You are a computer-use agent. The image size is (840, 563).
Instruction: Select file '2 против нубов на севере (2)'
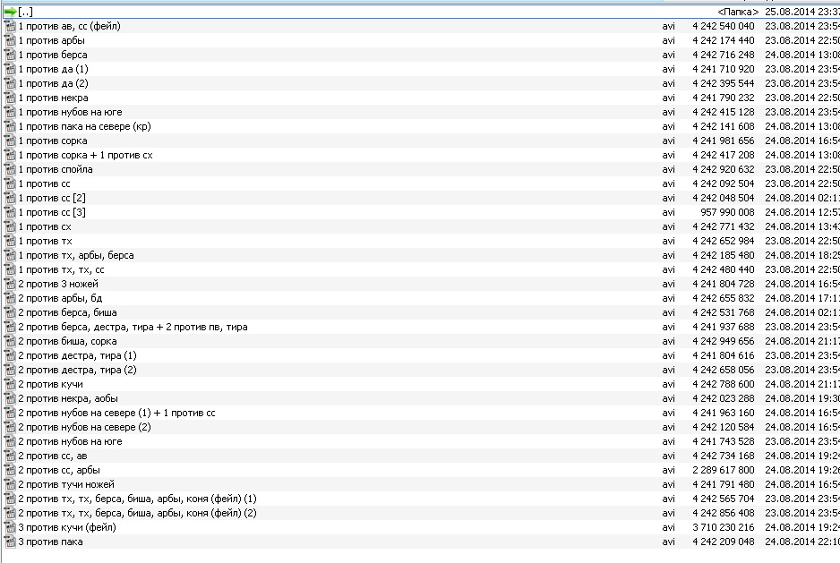pos(85,428)
